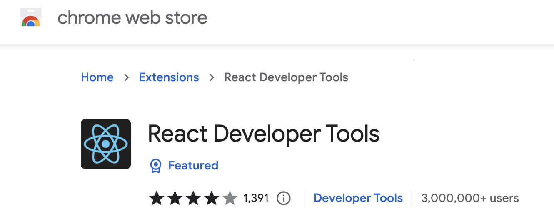Click the React Developer Tools breadcrumb text
This screenshot has height=214, width=554.
[x=286, y=77]
